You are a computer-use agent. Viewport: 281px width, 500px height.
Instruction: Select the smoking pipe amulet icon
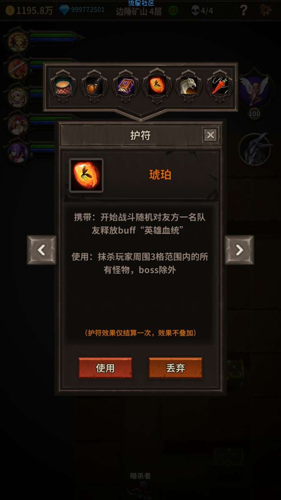[94, 86]
